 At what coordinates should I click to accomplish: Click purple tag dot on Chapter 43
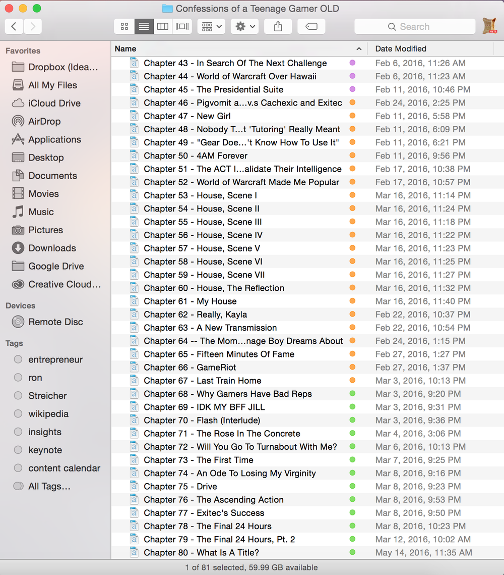click(x=352, y=63)
